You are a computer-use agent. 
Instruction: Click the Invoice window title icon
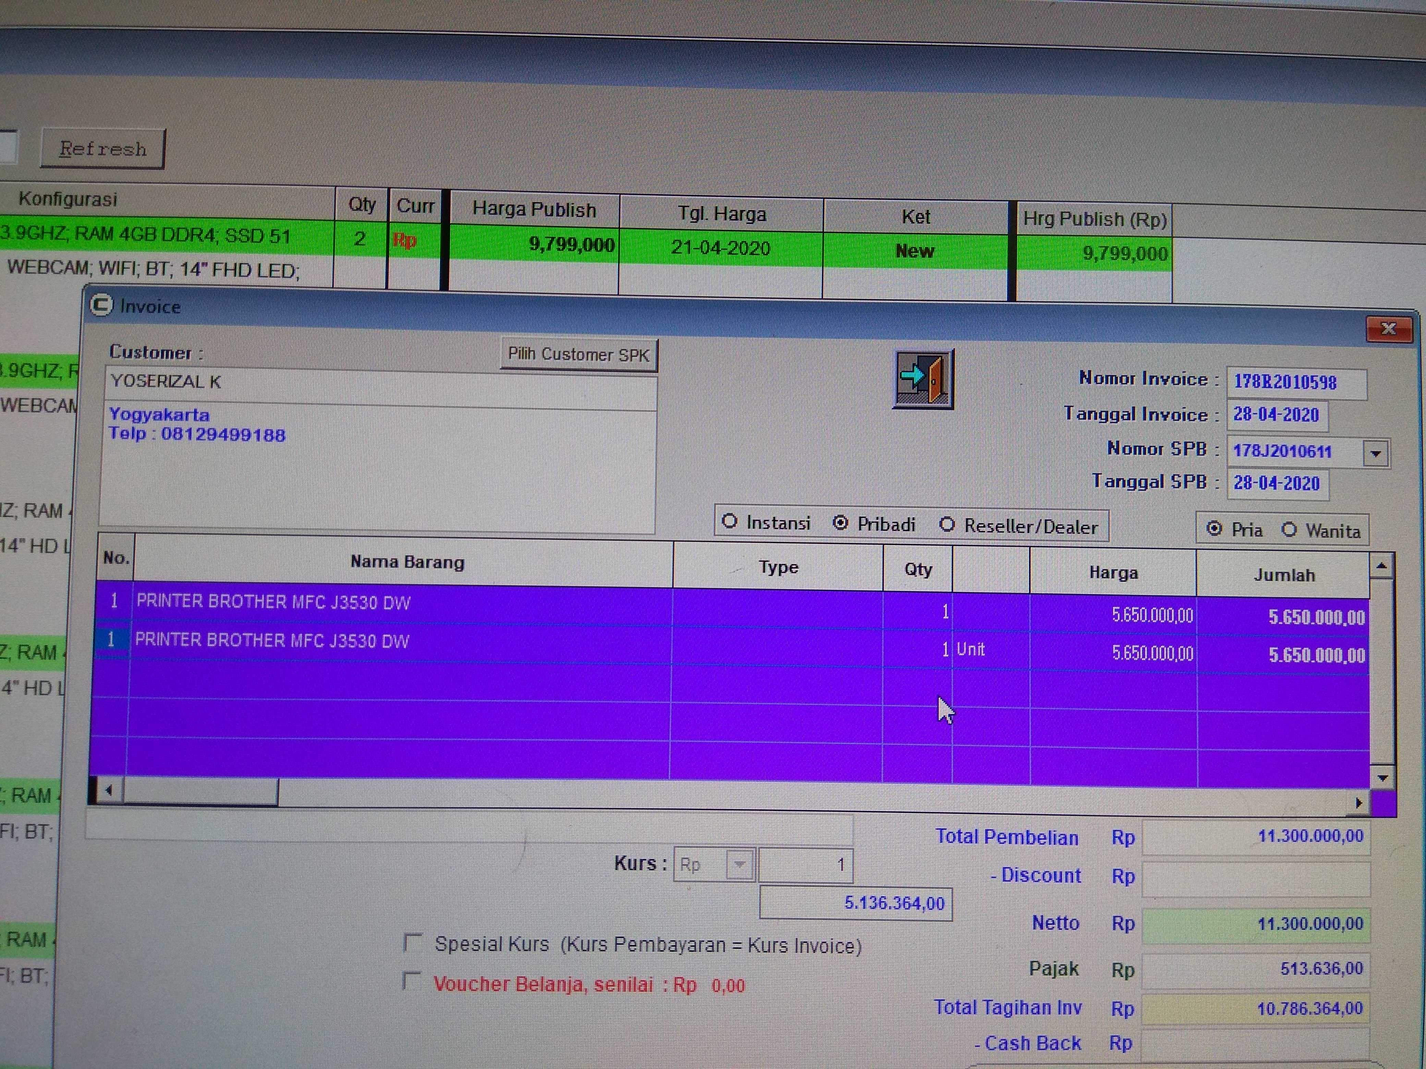coord(101,305)
